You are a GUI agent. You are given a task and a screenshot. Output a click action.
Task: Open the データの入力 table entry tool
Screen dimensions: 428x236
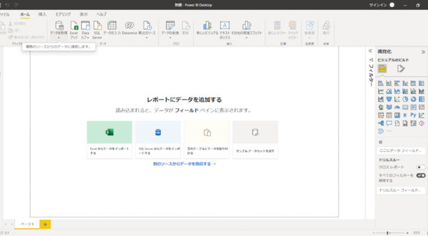tap(112, 28)
